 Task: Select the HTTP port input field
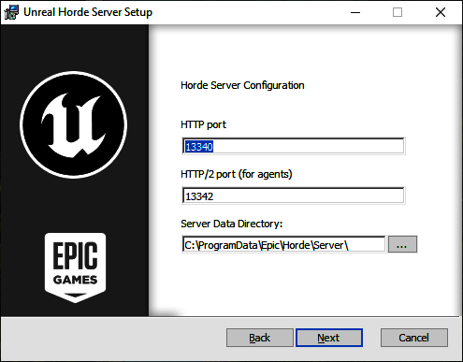(x=294, y=146)
